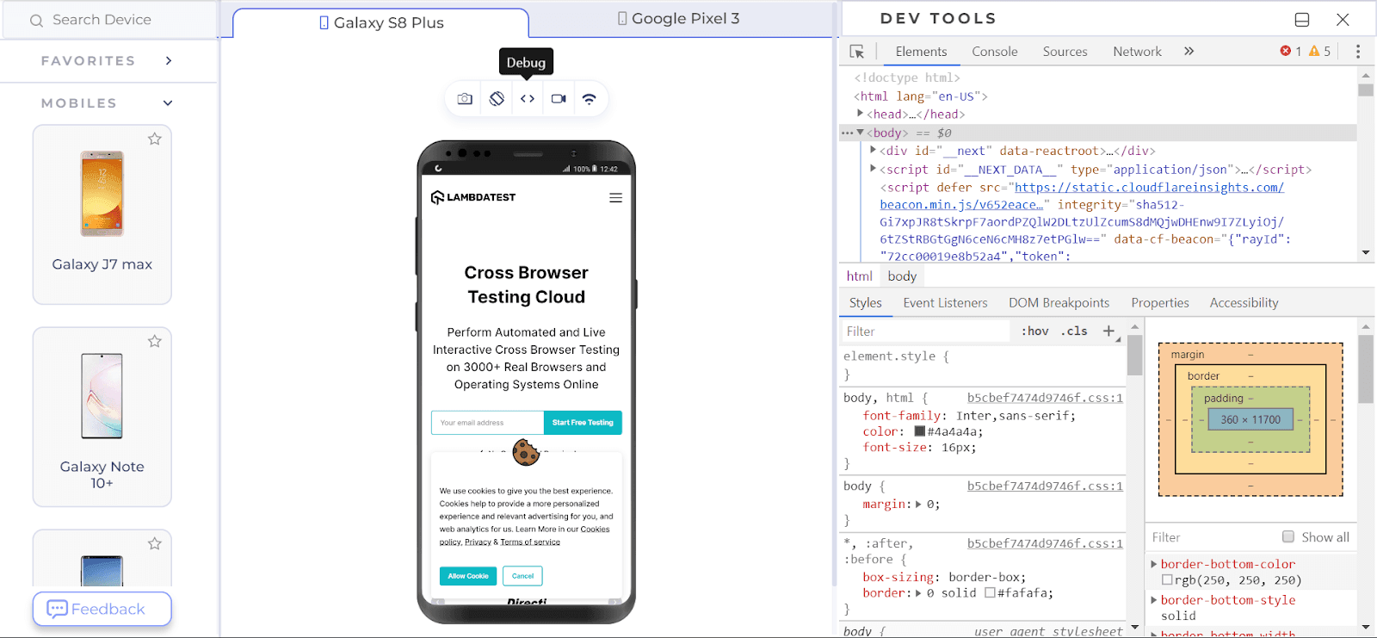
Task: Open the DOM Breakpoints tab
Action: [1059, 303]
